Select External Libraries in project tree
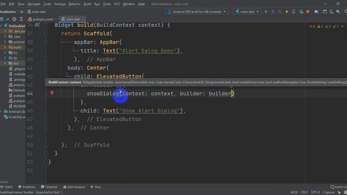The width and height of the screenshot is (347, 195). point(15,112)
